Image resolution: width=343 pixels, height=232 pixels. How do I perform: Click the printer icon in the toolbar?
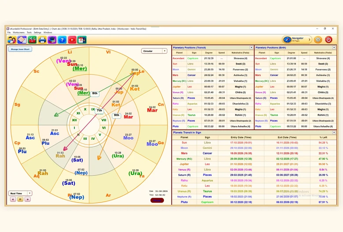(42, 40)
